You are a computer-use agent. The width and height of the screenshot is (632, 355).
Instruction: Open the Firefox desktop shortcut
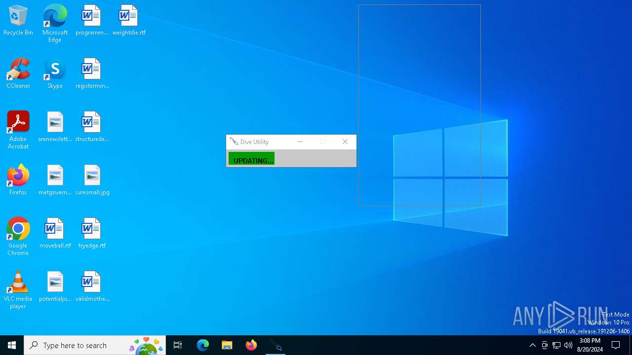18,180
